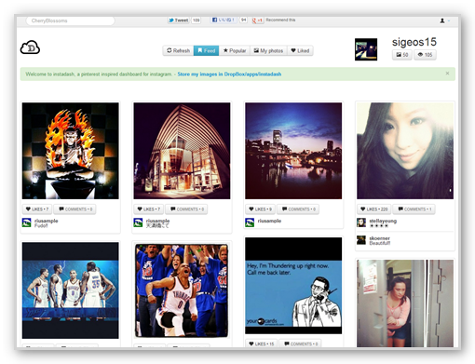Switch to the Feed tab
Screen dimensions: 475x364
point(207,50)
